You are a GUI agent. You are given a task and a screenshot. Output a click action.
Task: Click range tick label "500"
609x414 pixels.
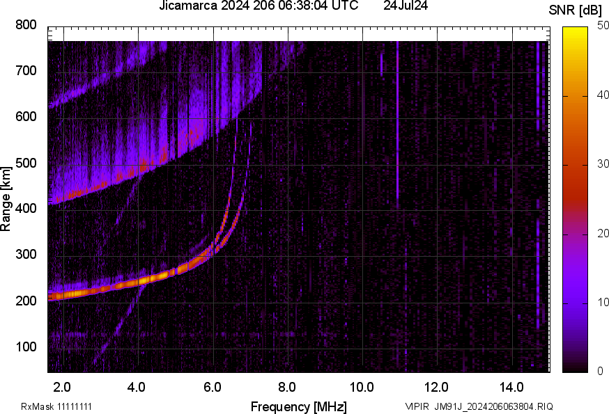tap(26, 163)
